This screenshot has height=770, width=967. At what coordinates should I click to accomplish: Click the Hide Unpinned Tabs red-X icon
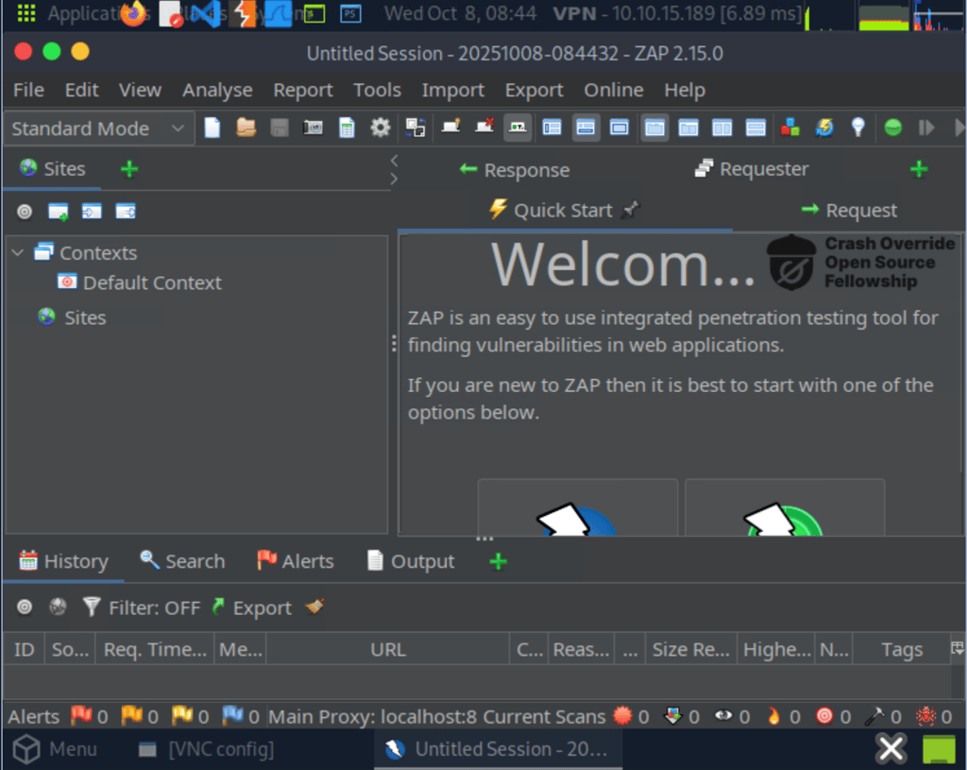(x=484, y=127)
